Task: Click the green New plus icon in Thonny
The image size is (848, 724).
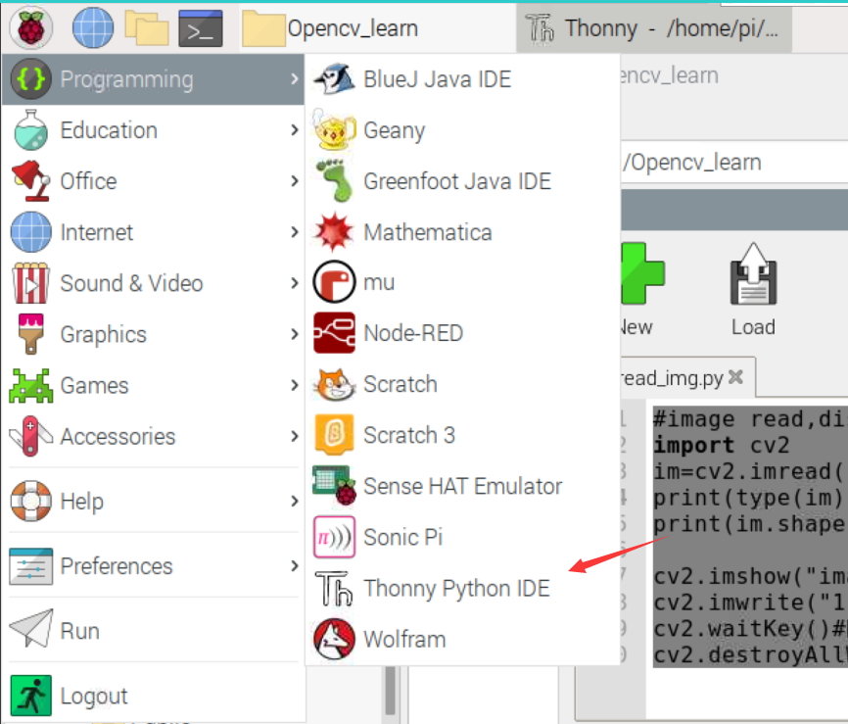Action: (642, 273)
